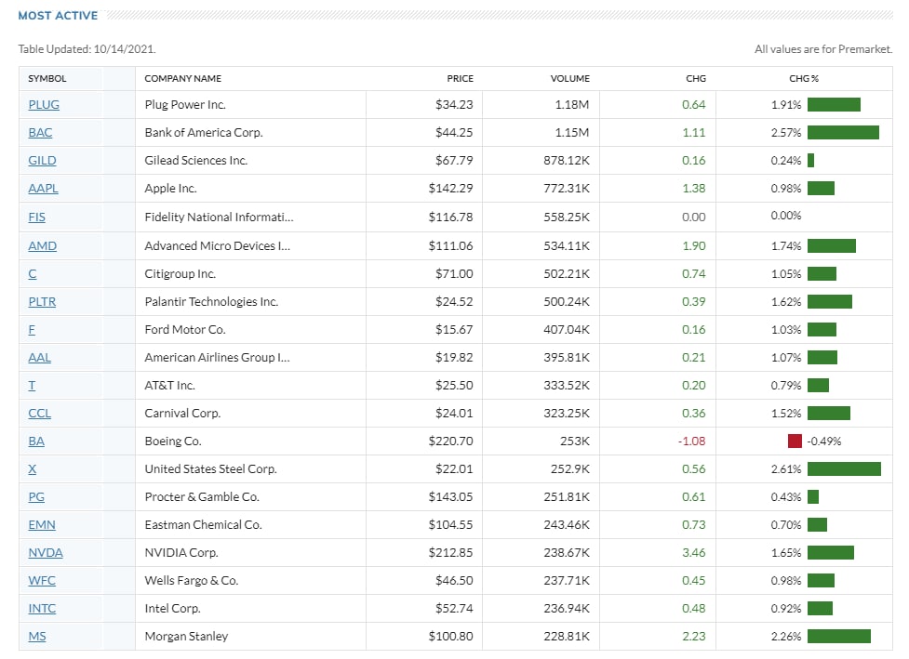Open the BAC symbol link
The height and width of the screenshot is (659, 909).
pos(40,133)
